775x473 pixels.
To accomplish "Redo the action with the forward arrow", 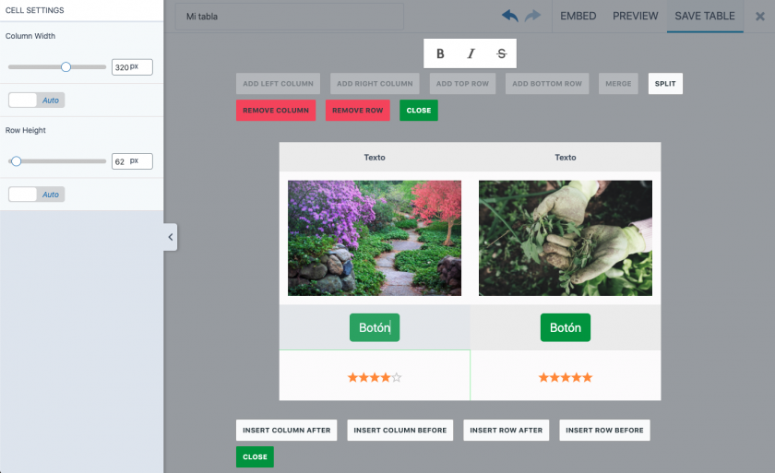I will [532, 16].
